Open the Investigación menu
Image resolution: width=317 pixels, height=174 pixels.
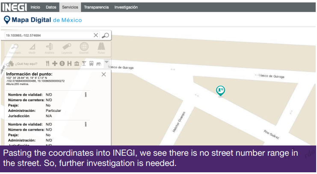coord(126,7)
